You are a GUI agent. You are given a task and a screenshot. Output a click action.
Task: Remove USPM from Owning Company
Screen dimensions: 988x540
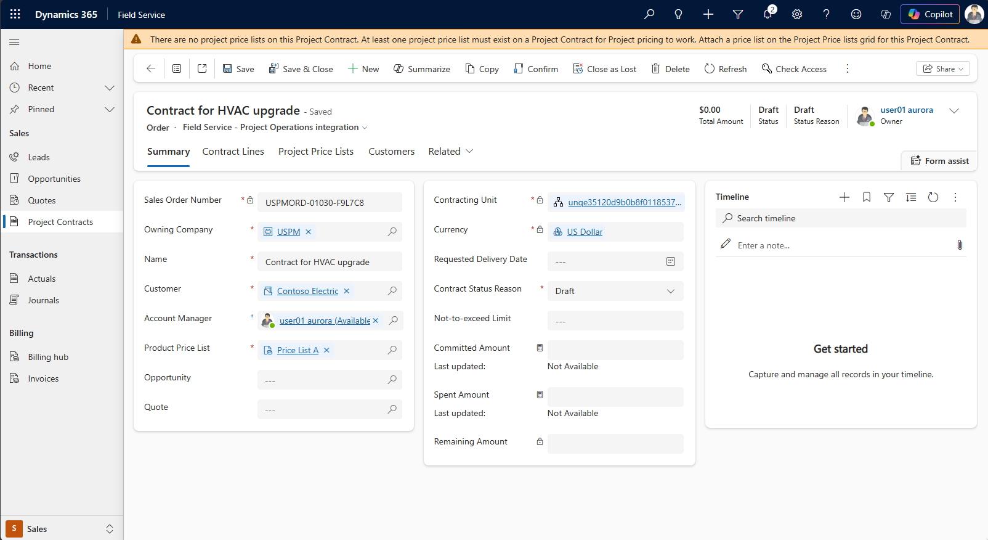309,232
